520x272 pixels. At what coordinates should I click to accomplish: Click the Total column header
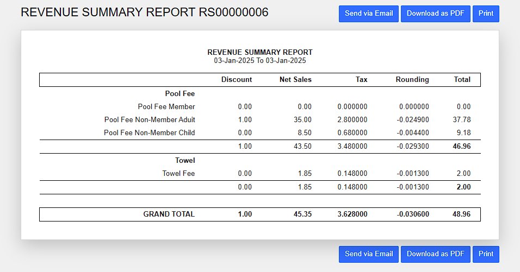462,80
